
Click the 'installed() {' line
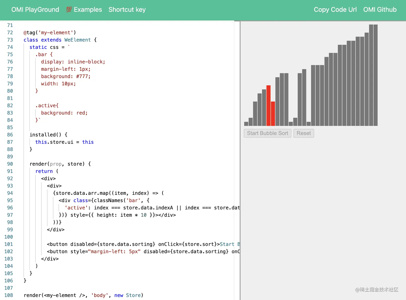tap(48, 135)
